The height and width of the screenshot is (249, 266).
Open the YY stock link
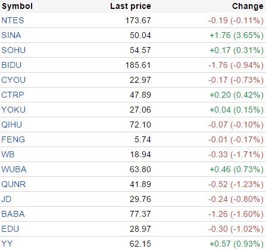coord(7,244)
